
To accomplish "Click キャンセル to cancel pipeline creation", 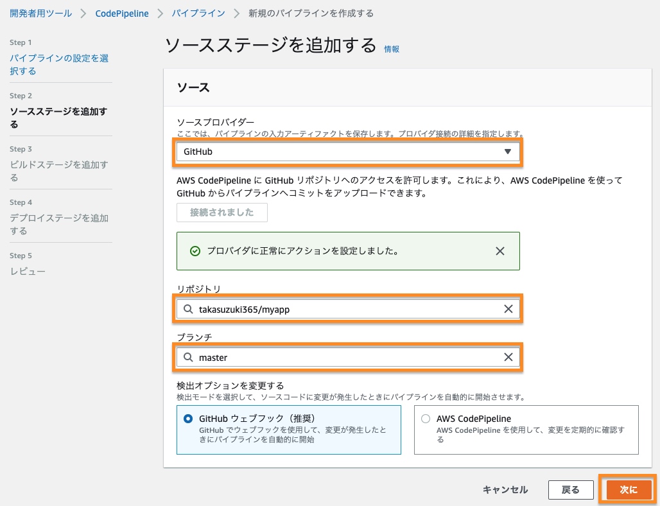I will pos(505,490).
